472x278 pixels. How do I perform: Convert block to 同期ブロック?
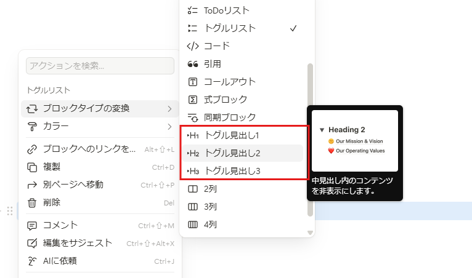(243, 117)
